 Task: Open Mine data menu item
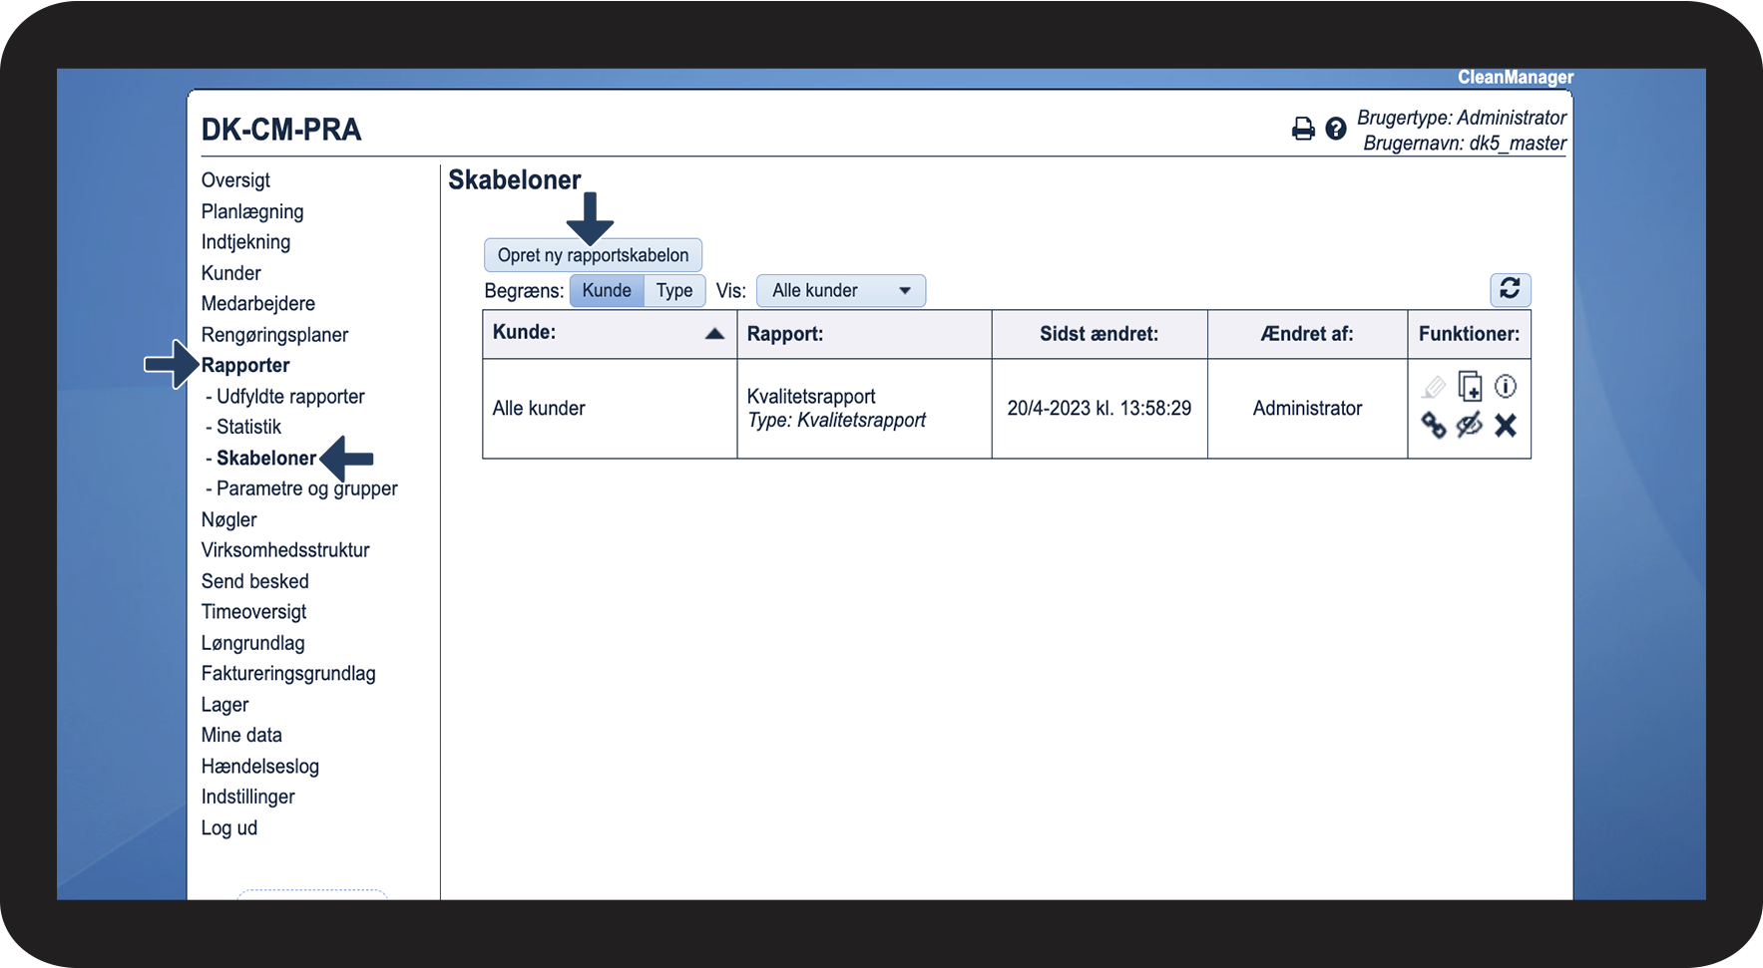[241, 736]
